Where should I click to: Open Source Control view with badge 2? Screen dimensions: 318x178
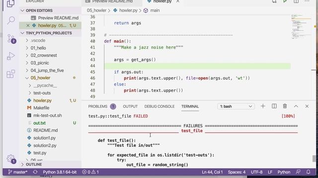pos(11,39)
